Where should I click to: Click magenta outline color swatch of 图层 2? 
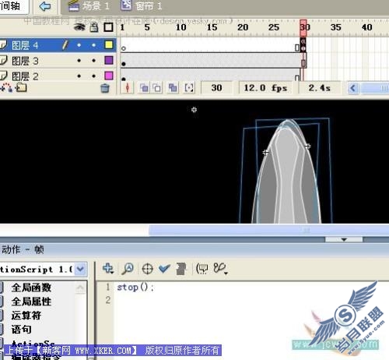point(109,76)
